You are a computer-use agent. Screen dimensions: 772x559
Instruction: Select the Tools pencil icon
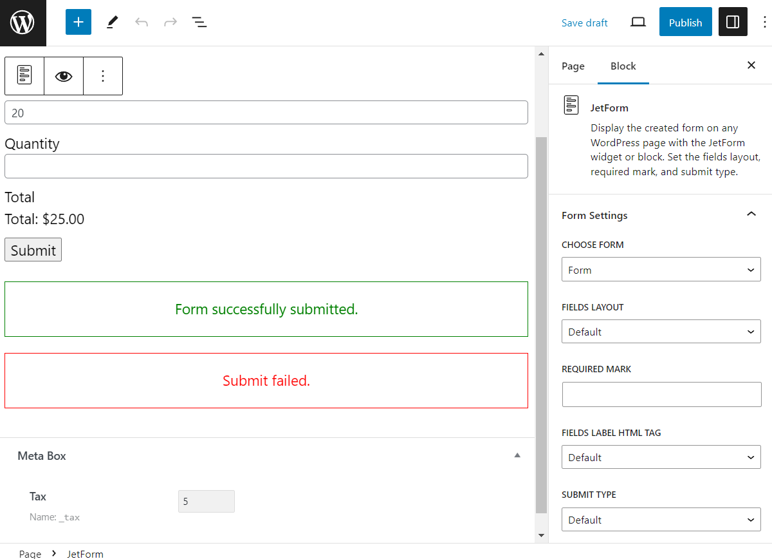tap(111, 22)
